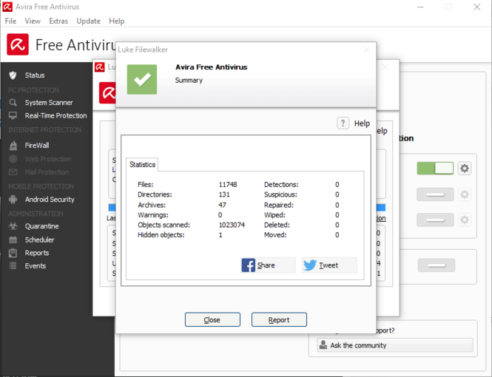Open Quarantine section
Screen dimensions: 492x377
coord(41,226)
